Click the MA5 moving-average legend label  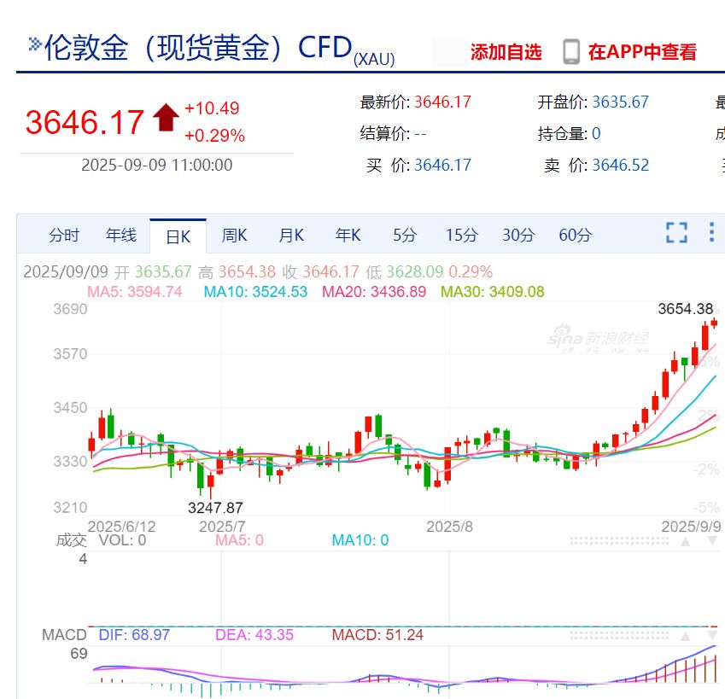coord(135,292)
